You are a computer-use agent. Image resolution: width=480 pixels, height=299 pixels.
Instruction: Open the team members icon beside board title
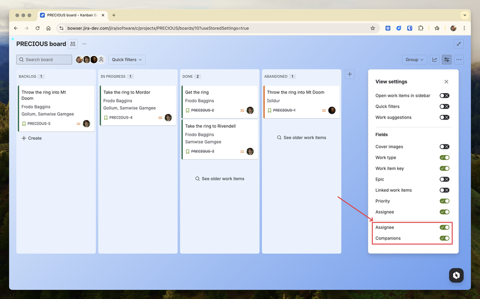73,44
